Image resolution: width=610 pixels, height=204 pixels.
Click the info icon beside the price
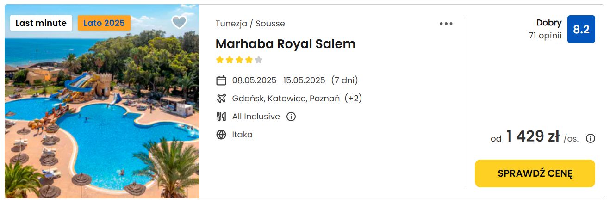591,138
